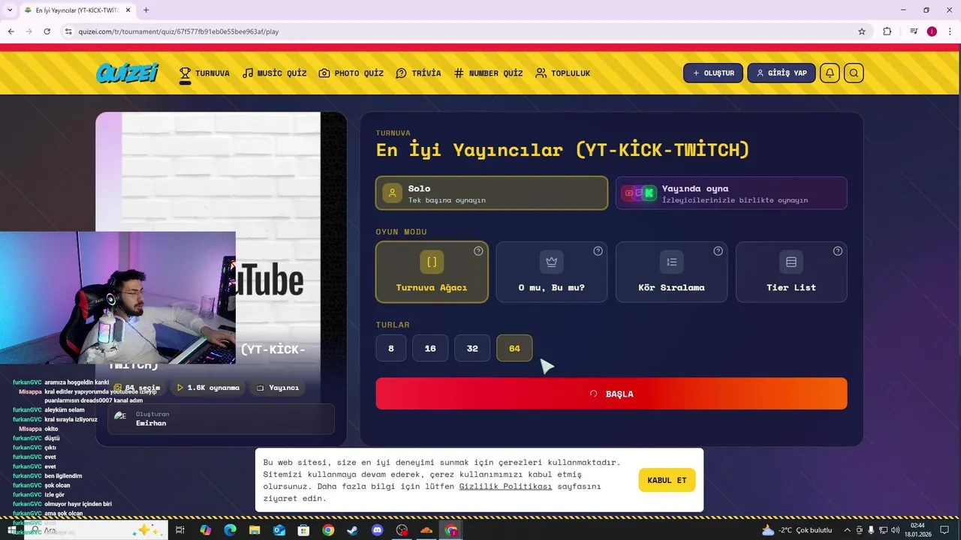This screenshot has width=961, height=540.
Task: Open Number Quiz
Action: click(488, 73)
